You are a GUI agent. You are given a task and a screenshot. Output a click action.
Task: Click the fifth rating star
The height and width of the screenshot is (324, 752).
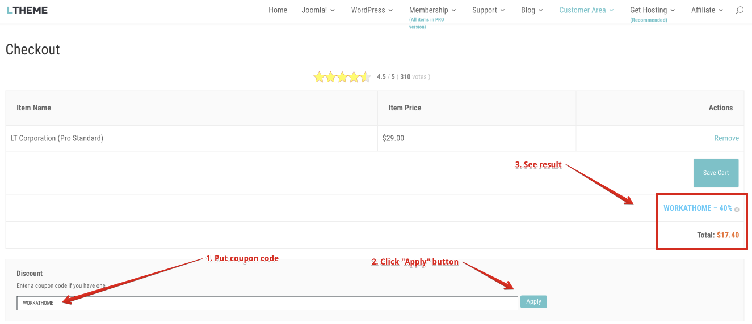click(366, 77)
